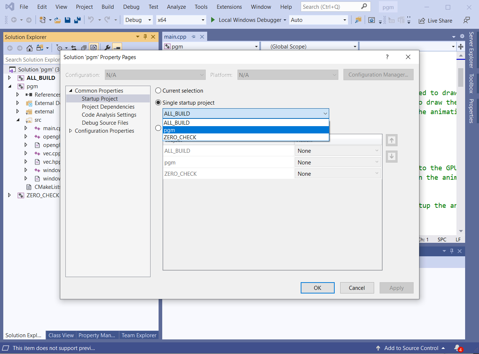
Task: Open the editor tab settings gear
Action: pyautogui.click(x=462, y=36)
